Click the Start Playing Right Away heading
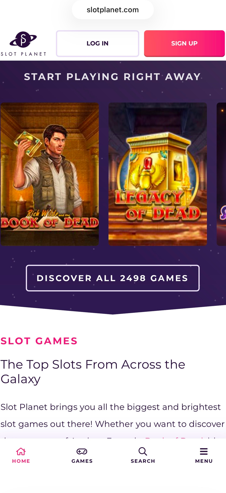 (112, 77)
